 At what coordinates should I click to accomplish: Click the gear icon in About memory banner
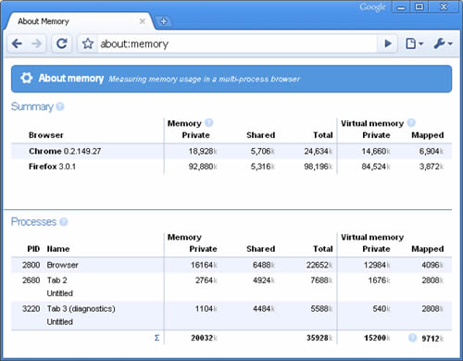[27, 78]
